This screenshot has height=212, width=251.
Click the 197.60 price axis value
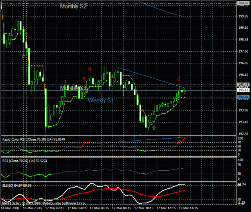pyautogui.click(x=243, y=51)
